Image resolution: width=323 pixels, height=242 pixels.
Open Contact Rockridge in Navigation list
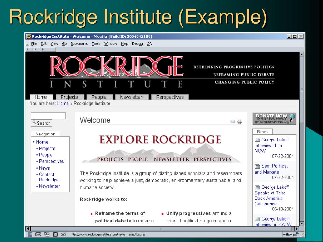[49, 177]
